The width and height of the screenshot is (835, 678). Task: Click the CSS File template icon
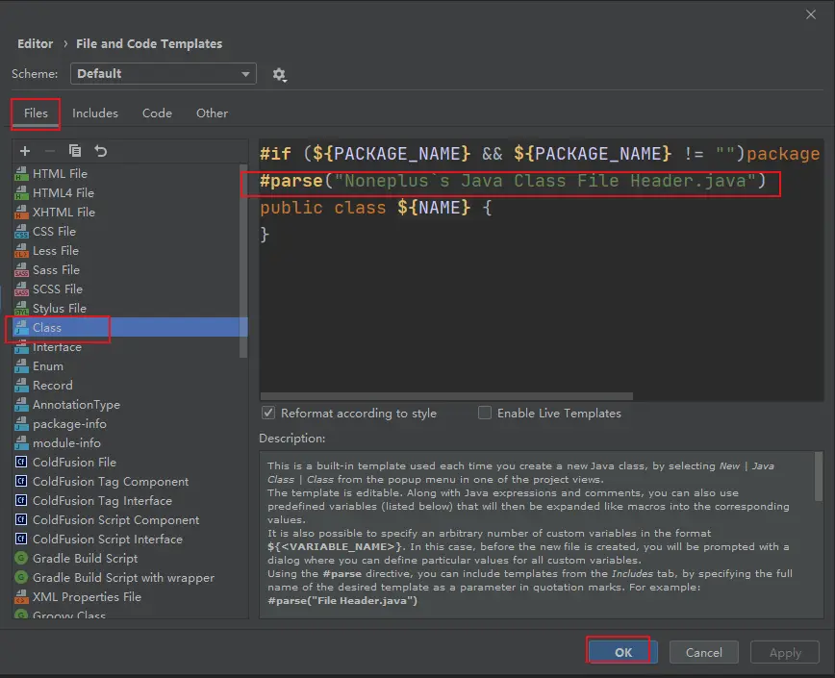tap(21, 232)
